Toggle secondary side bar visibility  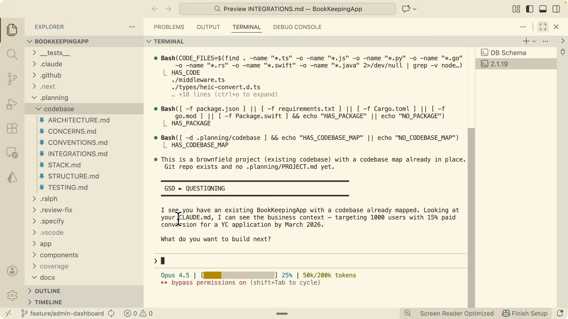pos(556,9)
